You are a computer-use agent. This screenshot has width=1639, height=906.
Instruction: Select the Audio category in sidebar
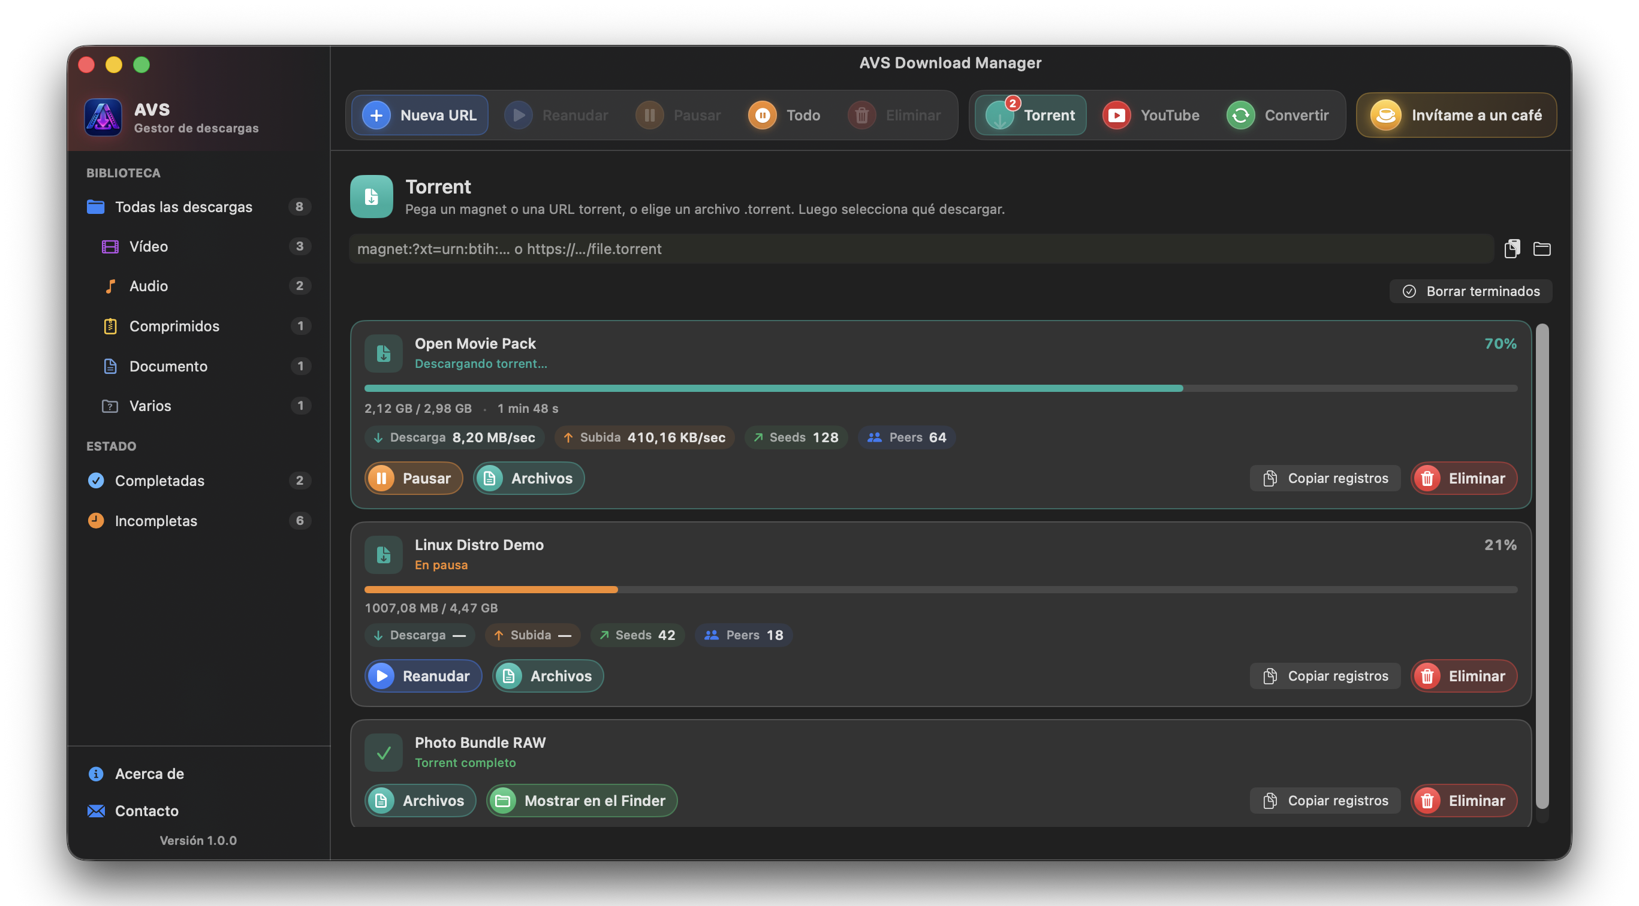coord(198,286)
